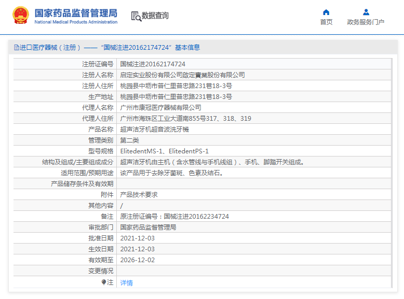Select the remark 原注册证编号：国械注进20162234724
Viewport: 404px width, 299px height.
click(x=174, y=217)
